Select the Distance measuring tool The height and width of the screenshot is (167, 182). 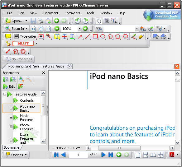[x=8, y=51]
